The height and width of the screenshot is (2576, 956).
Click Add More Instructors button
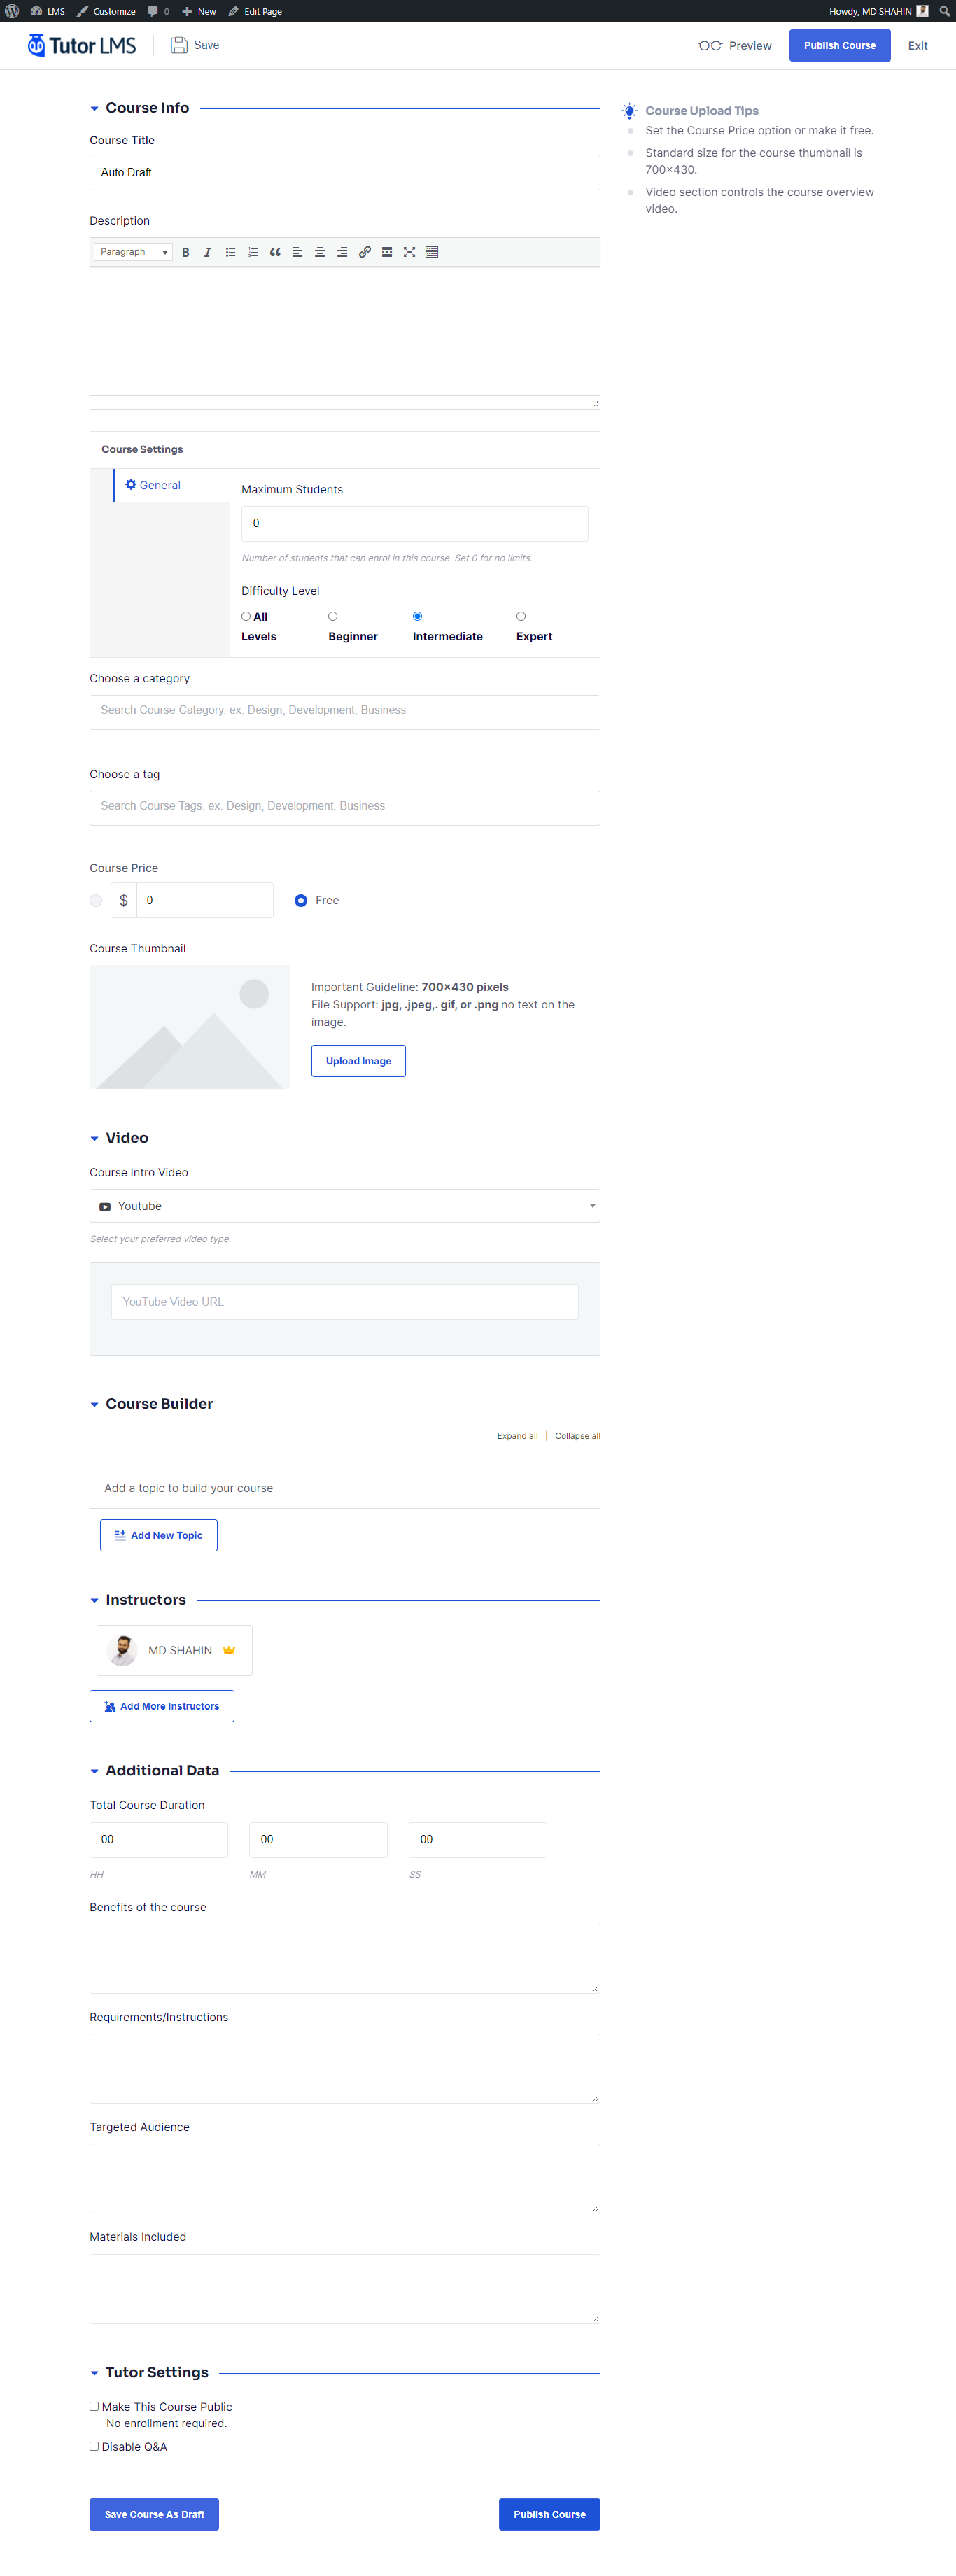click(x=162, y=1706)
